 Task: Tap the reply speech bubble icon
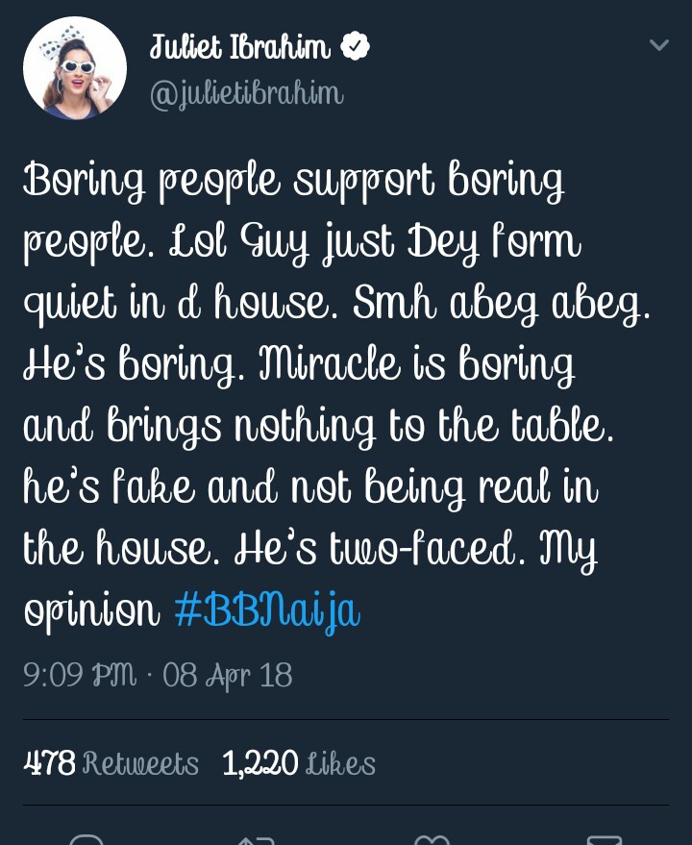[x=86, y=839]
